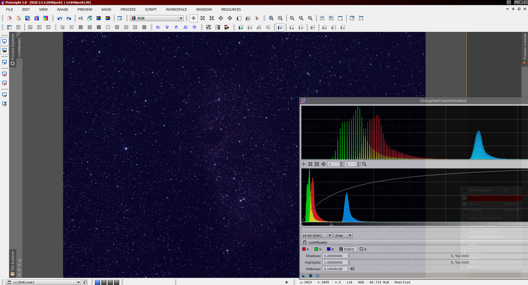Viewport: 528px width, 285px height.
Task: Click the Shadows readout bar
Action: 438,256
